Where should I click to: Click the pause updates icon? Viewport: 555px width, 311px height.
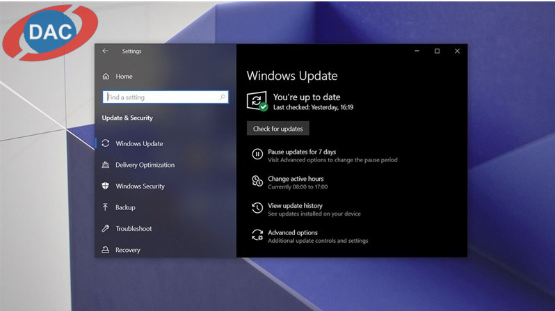pyautogui.click(x=257, y=154)
